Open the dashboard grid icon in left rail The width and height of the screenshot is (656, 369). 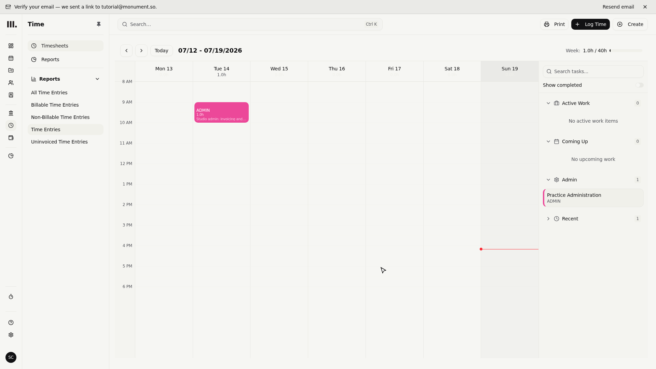pos(11,46)
